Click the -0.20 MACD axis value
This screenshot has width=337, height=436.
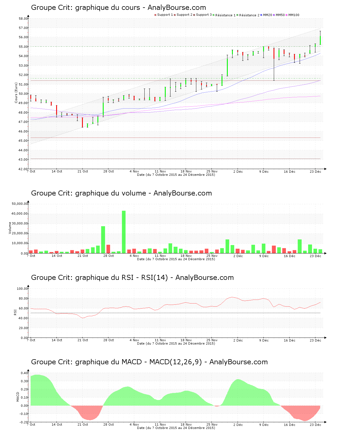pos(24,422)
